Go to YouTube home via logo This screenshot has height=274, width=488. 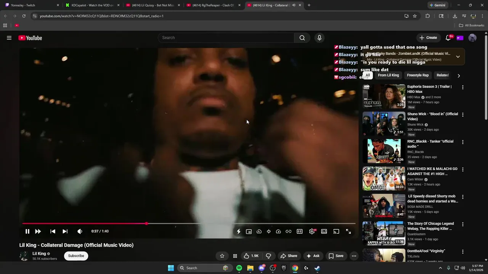pyautogui.click(x=30, y=38)
